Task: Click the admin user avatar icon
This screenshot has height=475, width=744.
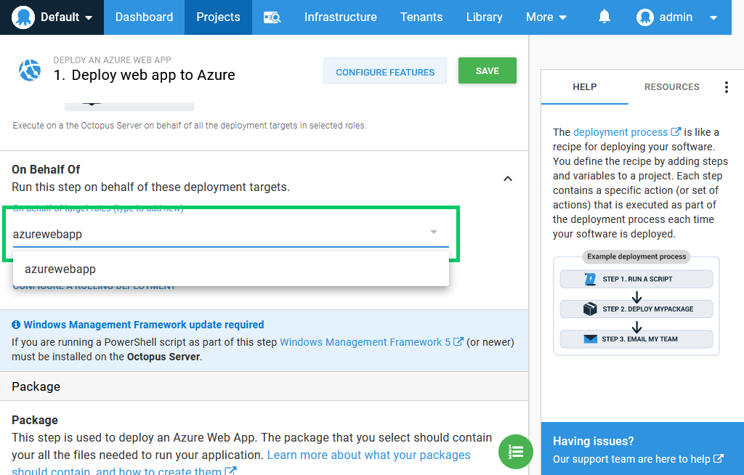Action: click(645, 17)
